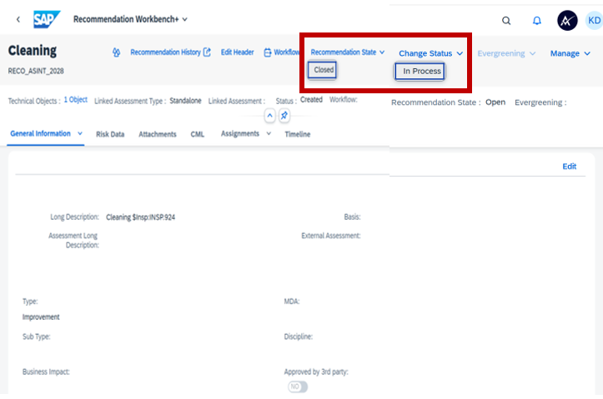Switch to General Information tab
The width and height of the screenshot is (603, 399).
pyautogui.click(x=40, y=133)
